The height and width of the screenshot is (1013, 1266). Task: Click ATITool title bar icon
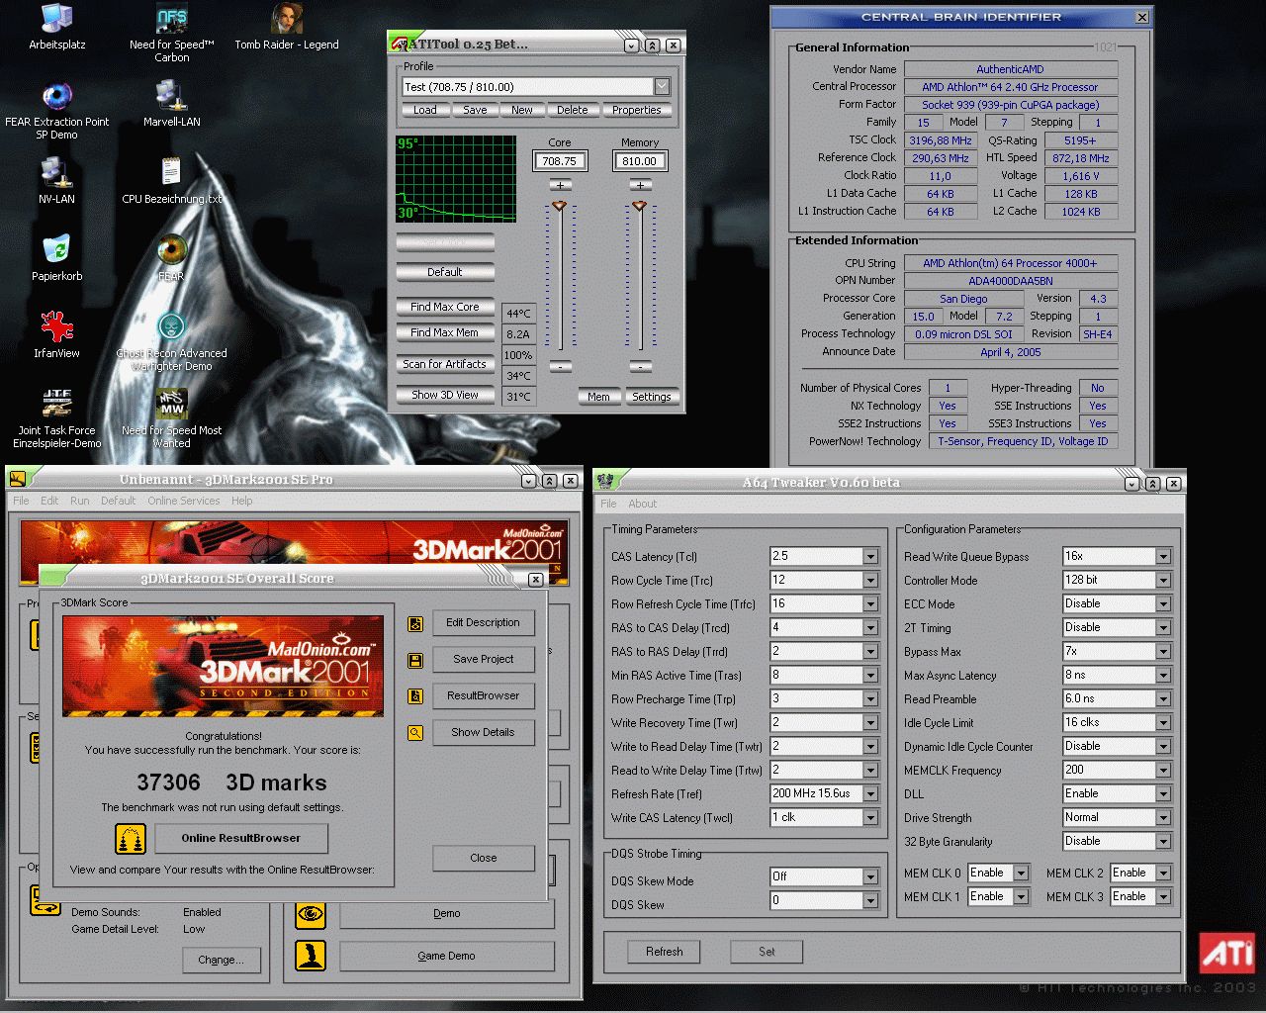398,44
